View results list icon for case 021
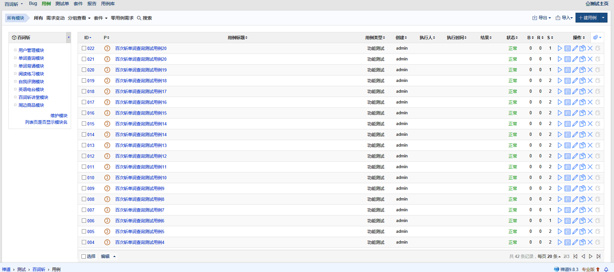Viewport: 614px width, 272px height. (567, 59)
